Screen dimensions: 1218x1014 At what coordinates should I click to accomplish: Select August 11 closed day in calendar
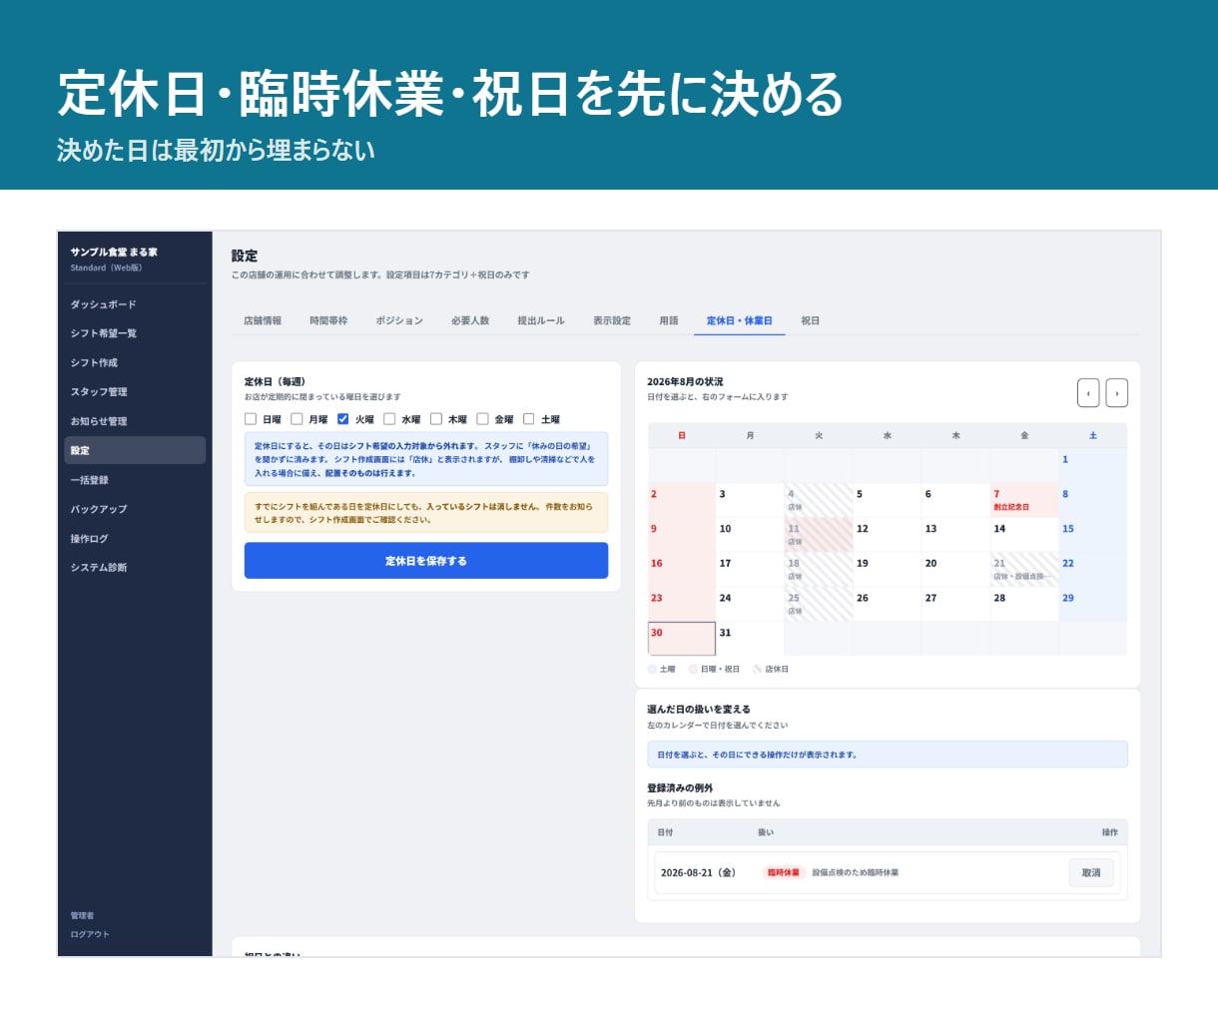click(819, 535)
